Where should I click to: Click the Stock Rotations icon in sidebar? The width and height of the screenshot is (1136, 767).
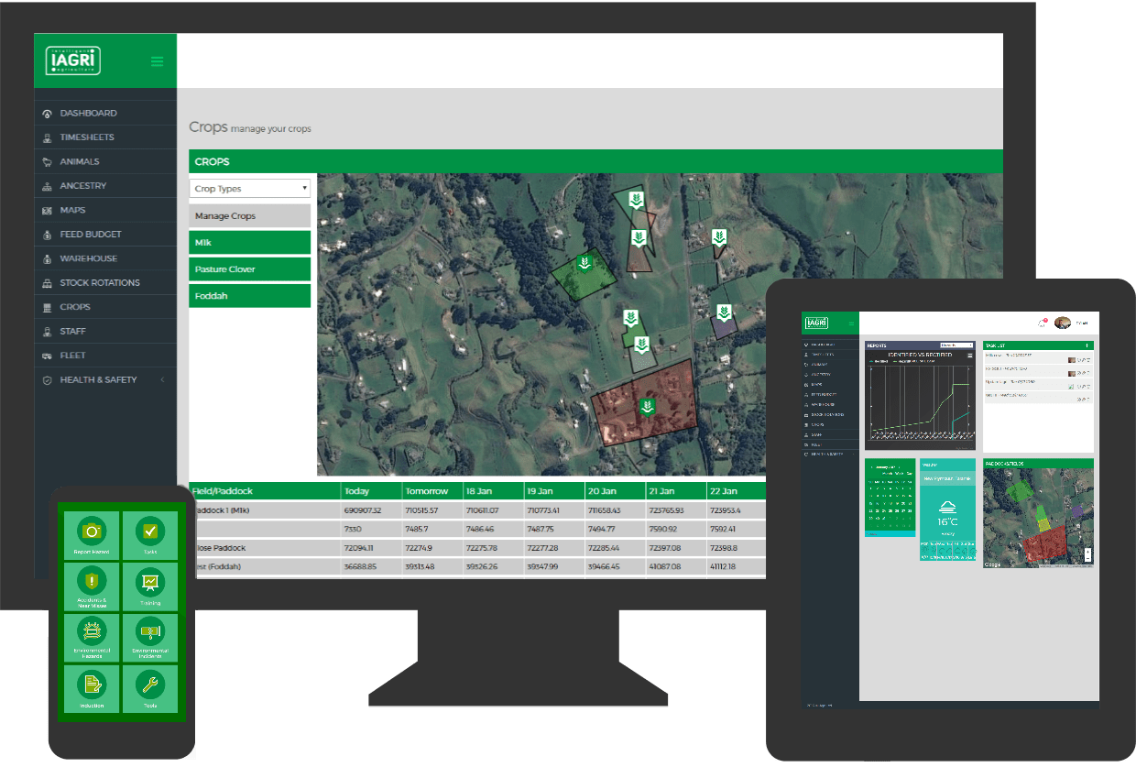47,283
